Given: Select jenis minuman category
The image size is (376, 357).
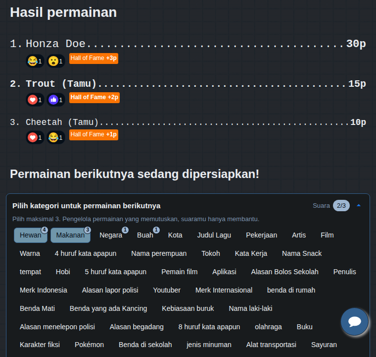Looking at the screenshot, I should click(x=209, y=345).
